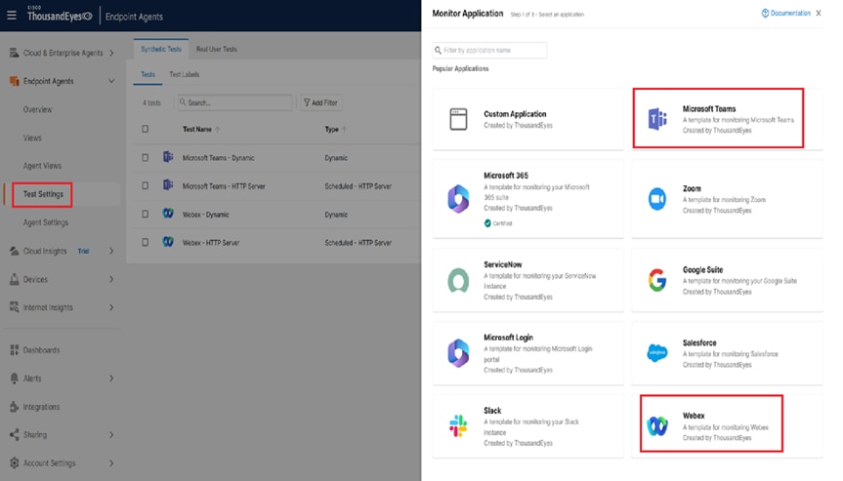Sort by the Test Name column arrow
This screenshot has width=843, height=481.
pyautogui.click(x=217, y=130)
